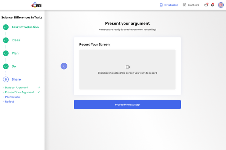226x150 pixels.
Task: Click the Dashboard grid icon
Action: click(x=185, y=5)
